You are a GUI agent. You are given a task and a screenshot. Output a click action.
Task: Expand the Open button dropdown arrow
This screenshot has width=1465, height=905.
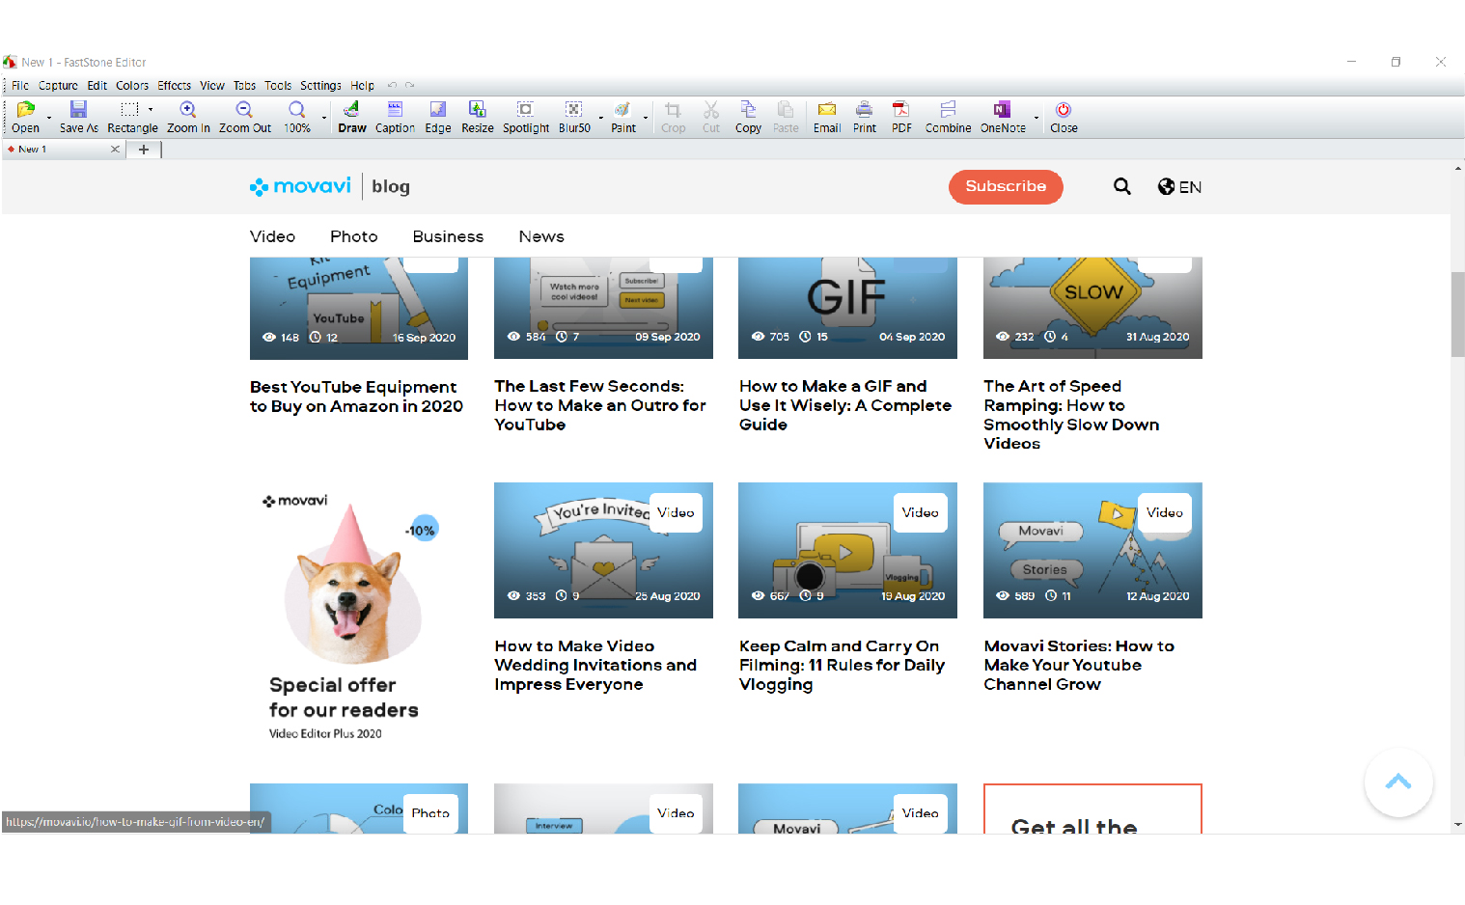pyautogui.click(x=49, y=119)
